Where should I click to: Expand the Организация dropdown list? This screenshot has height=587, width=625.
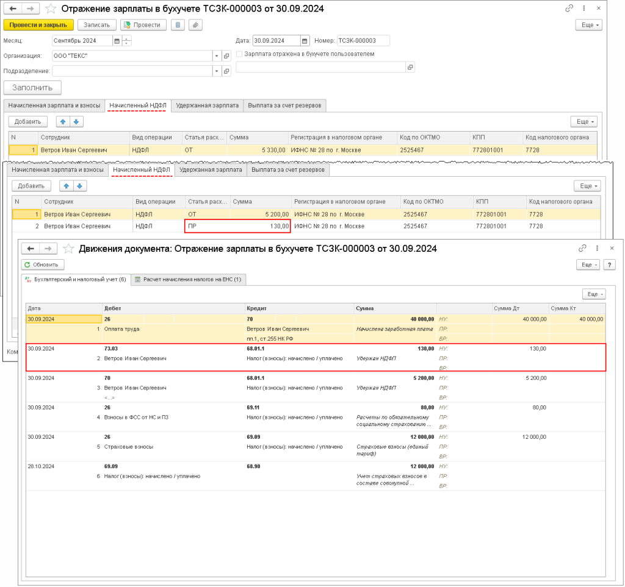click(x=216, y=56)
